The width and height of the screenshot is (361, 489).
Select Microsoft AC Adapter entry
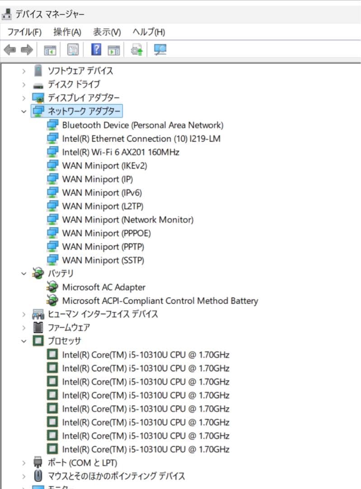click(x=103, y=287)
